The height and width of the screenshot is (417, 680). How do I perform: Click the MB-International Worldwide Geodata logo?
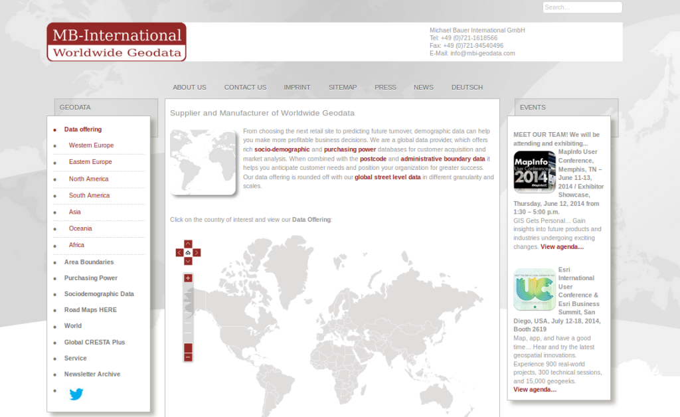pyautogui.click(x=117, y=42)
